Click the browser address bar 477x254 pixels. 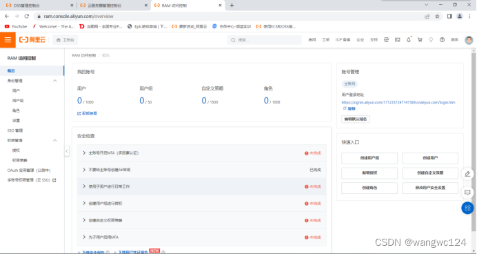[228, 16]
